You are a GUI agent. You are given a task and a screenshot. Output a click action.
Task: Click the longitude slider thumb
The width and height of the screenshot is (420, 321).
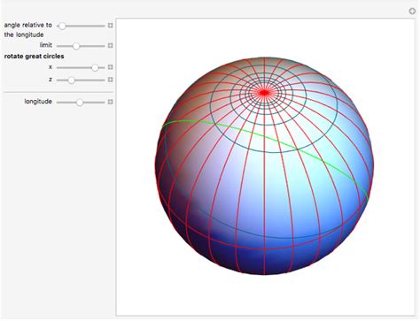[80, 103]
